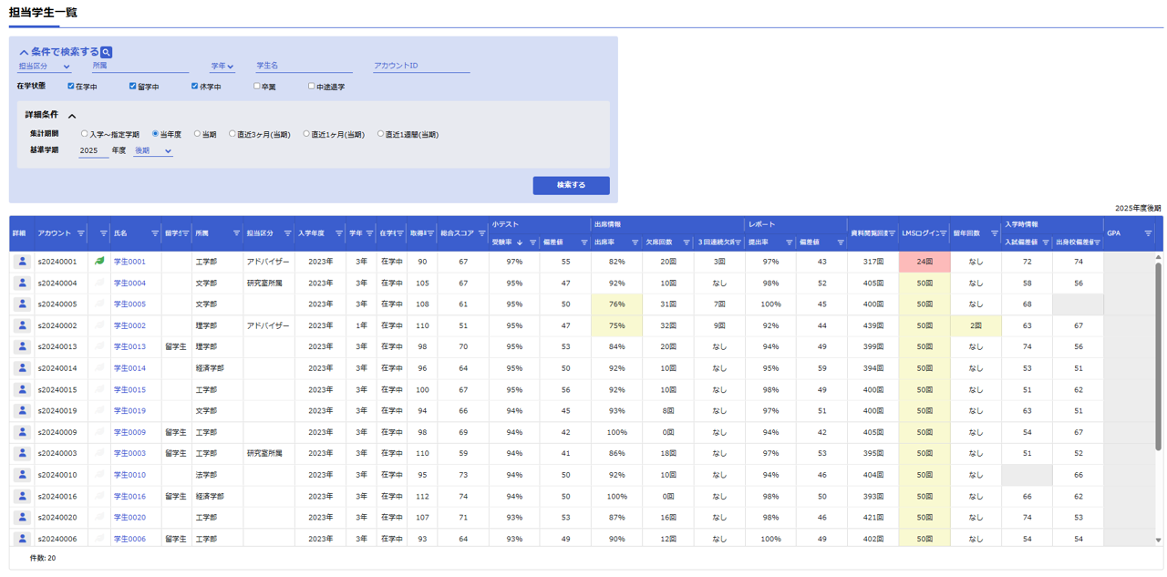Image resolution: width=1167 pixels, height=577 pixels.
Task: Open the 学生0004 student link
Action: tap(129, 283)
